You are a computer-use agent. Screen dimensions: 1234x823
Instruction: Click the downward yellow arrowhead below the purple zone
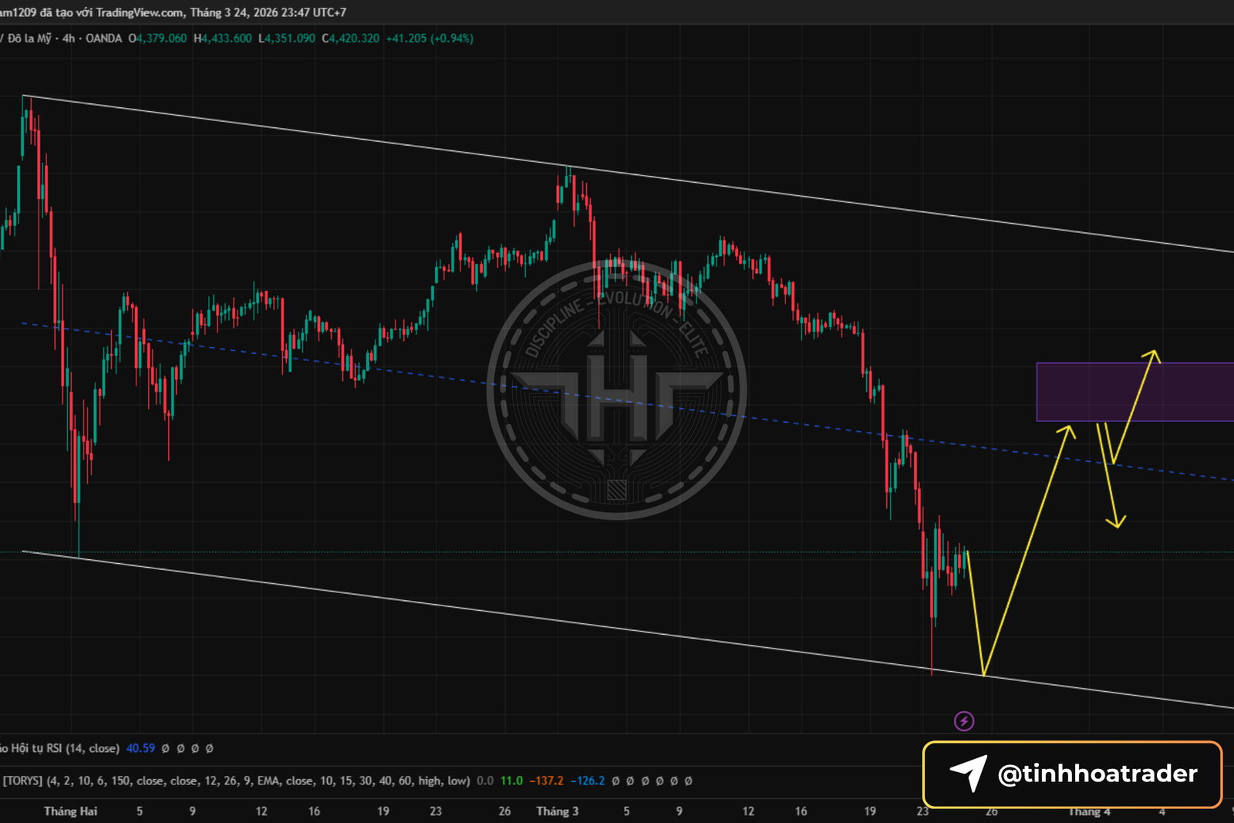point(1116,522)
